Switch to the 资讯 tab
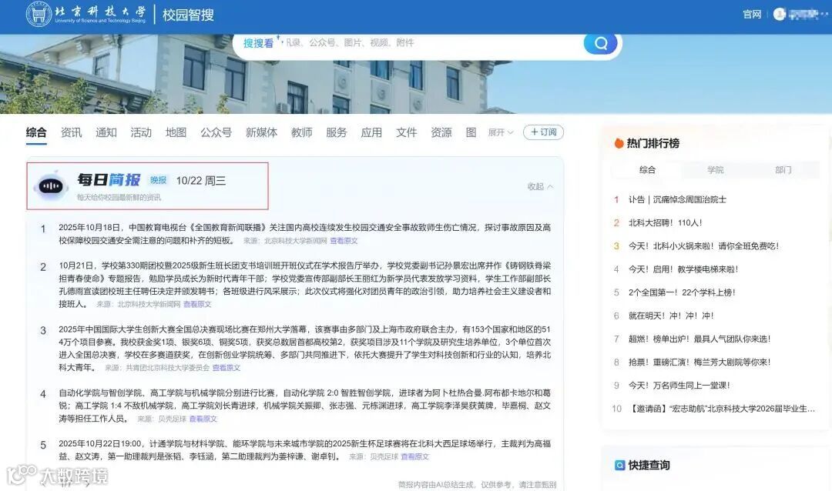832x491 pixels. pyautogui.click(x=71, y=132)
